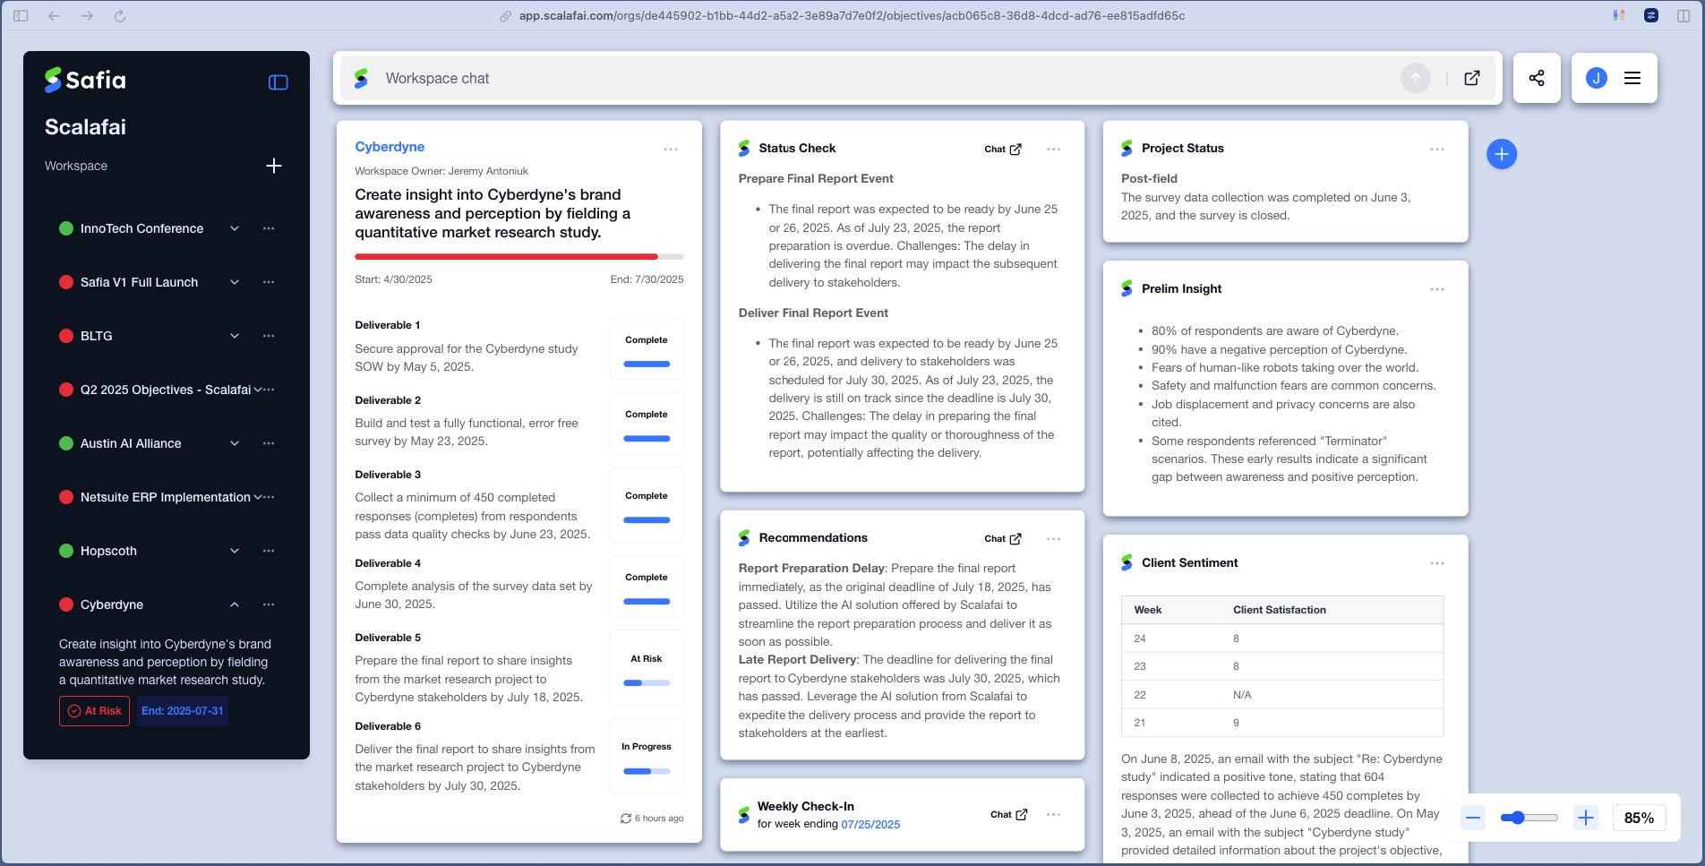Open options menu on Project Status card
This screenshot has width=1705, height=866.
[x=1437, y=150]
